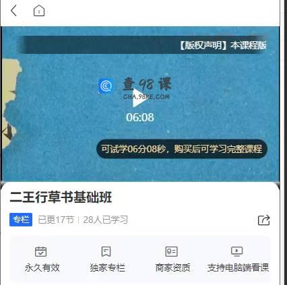Click the 28人已学习 learners count text
287x285 pixels.
pos(105,220)
